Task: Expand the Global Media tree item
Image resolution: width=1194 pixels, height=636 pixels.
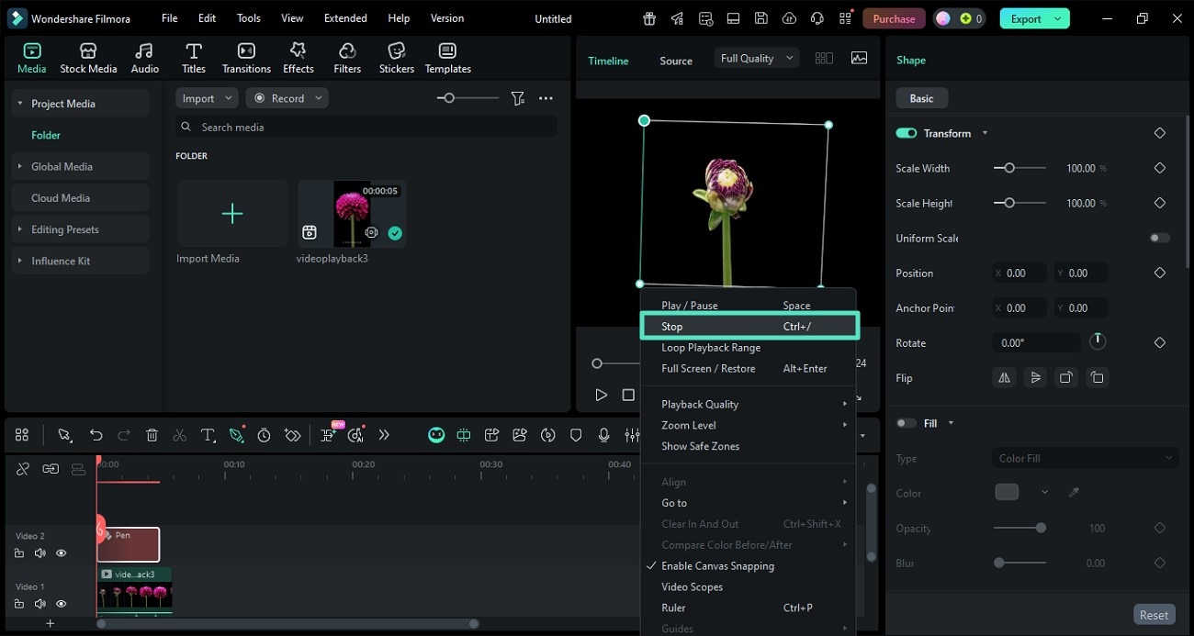Action: click(x=20, y=167)
